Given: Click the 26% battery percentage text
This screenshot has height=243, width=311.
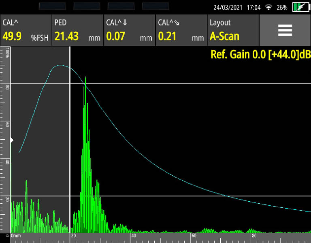Looking at the screenshot, I should point(282,7).
